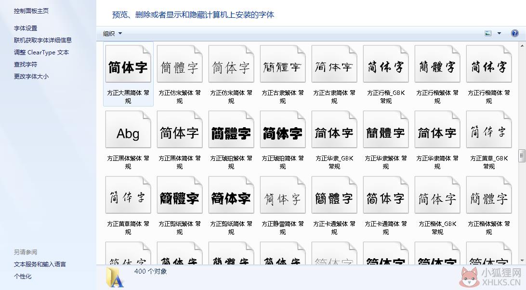The image size is (526, 290).
Task: Select the 方正仿宋繁体 常规 font icon
Action: point(180,64)
